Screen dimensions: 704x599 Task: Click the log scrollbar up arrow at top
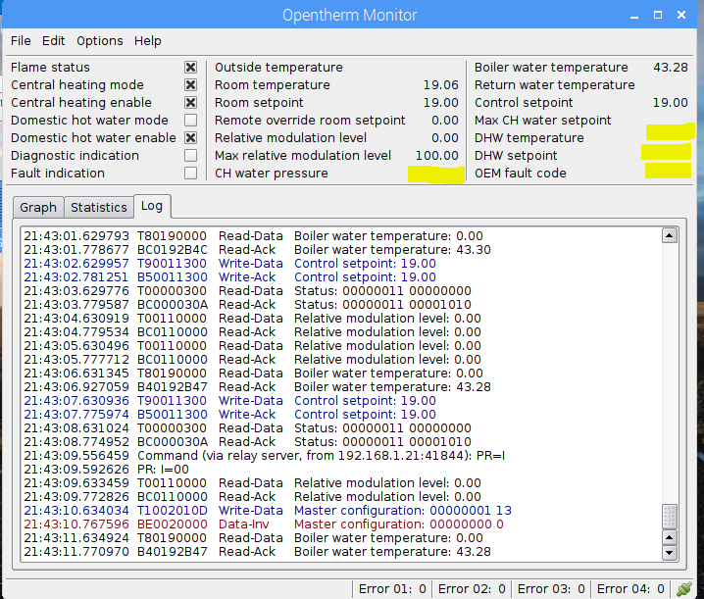670,235
